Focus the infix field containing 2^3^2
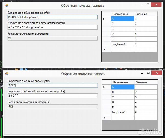The height and width of the screenshot is (138, 165). point(52,85)
